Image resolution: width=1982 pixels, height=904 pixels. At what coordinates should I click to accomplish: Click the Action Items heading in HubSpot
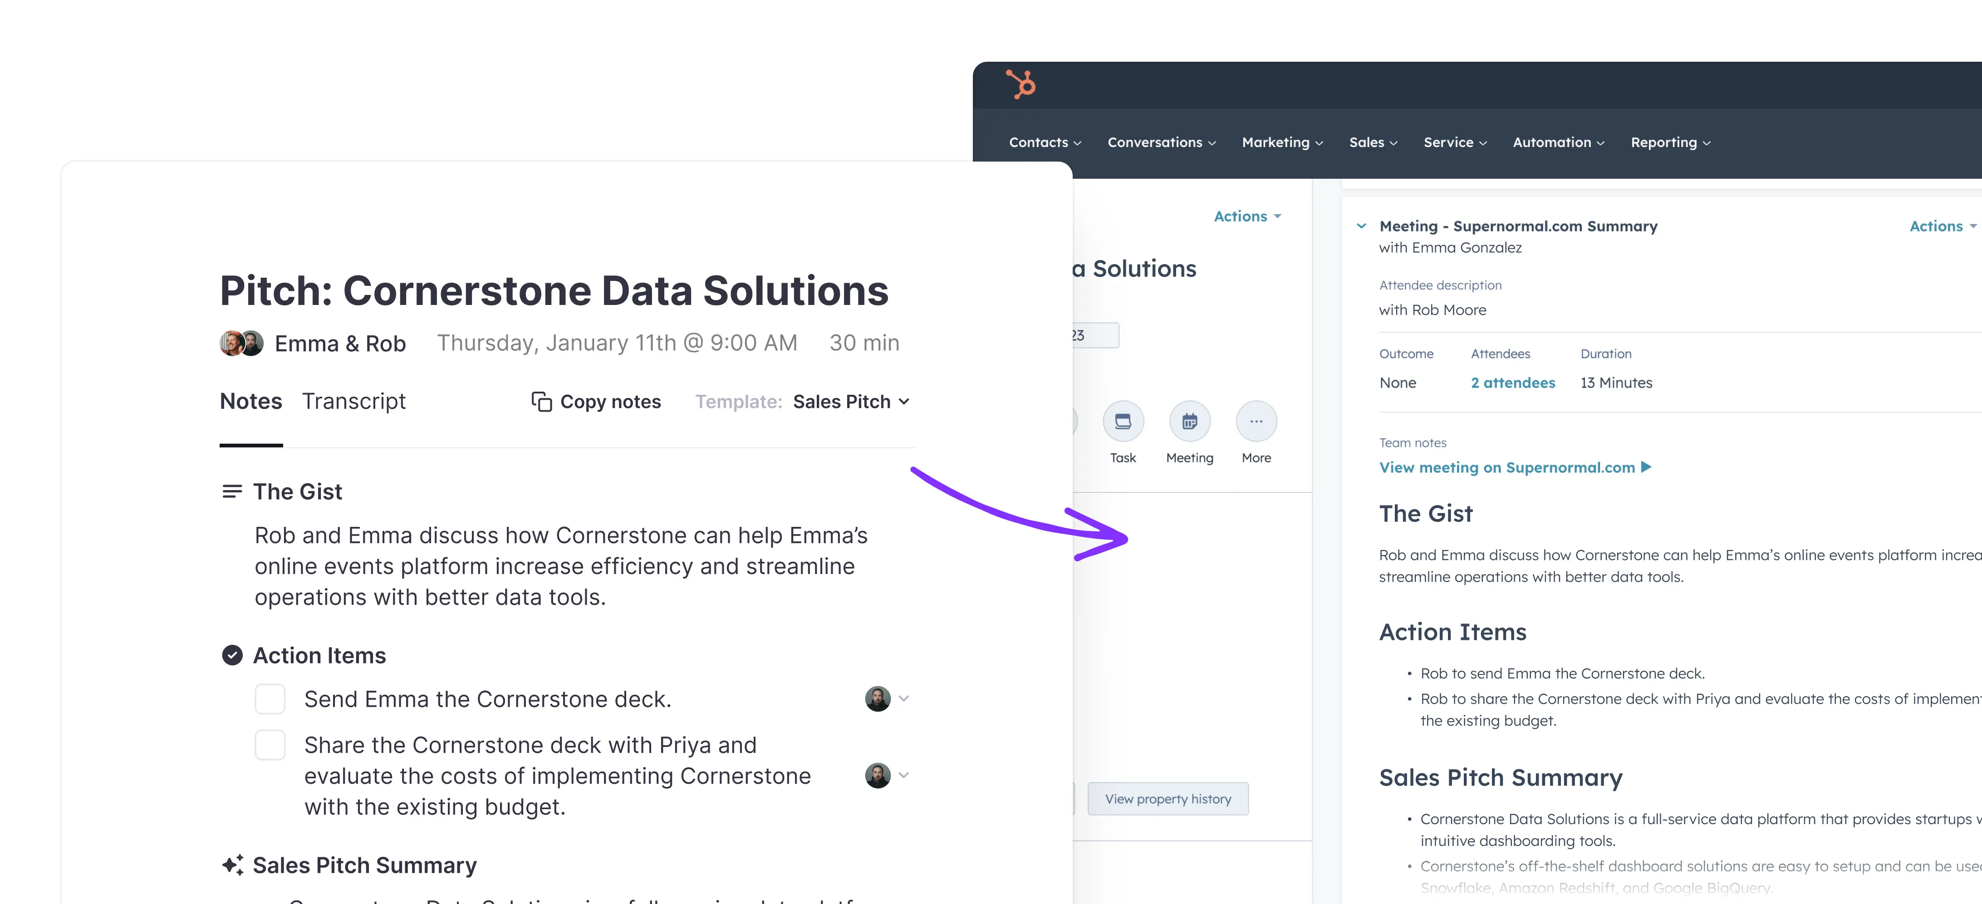[x=1452, y=632]
